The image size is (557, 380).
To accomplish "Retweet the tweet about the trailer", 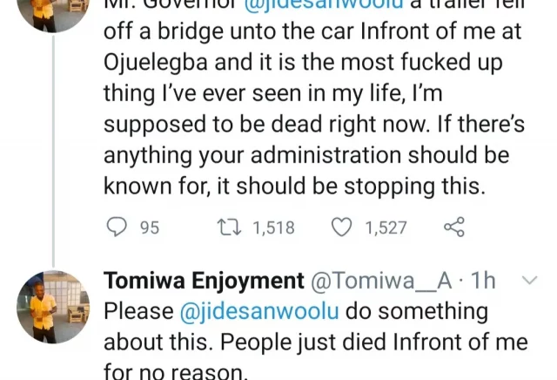I will 229,228.
